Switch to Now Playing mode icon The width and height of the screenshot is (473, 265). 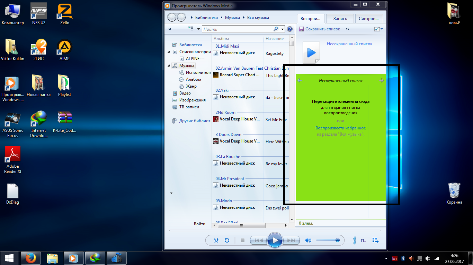pyautogui.click(x=375, y=240)
